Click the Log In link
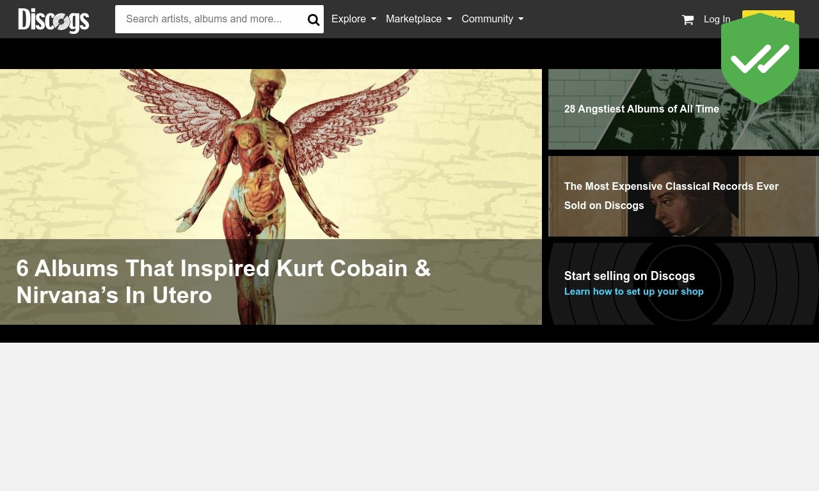 tap(717, 19)
